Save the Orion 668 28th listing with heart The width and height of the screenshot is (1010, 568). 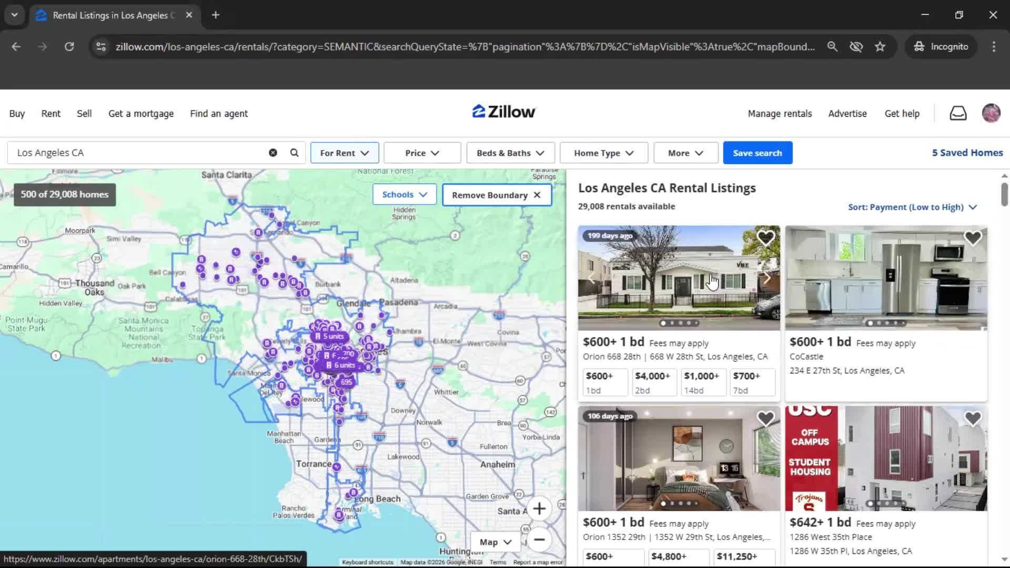pyautogui.click(x=765, y=238)
